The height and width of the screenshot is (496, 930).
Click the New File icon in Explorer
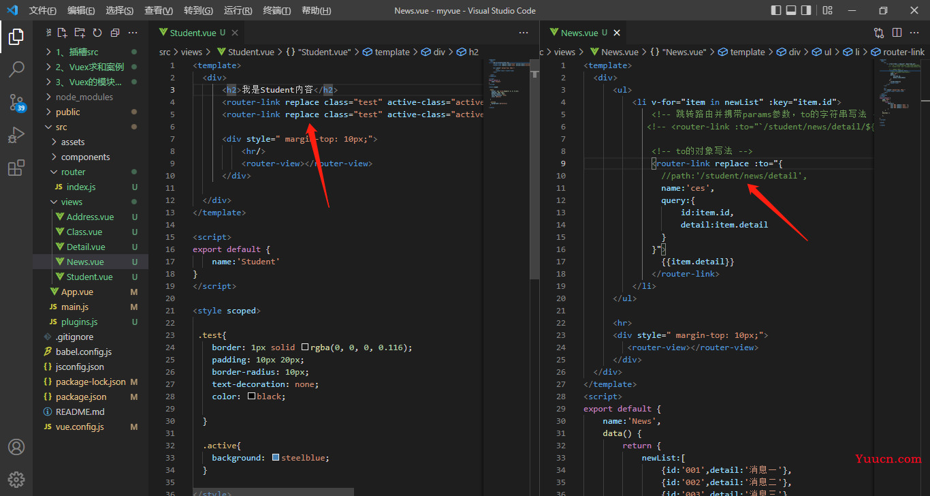pyautogui.click(x=62, y=33)
